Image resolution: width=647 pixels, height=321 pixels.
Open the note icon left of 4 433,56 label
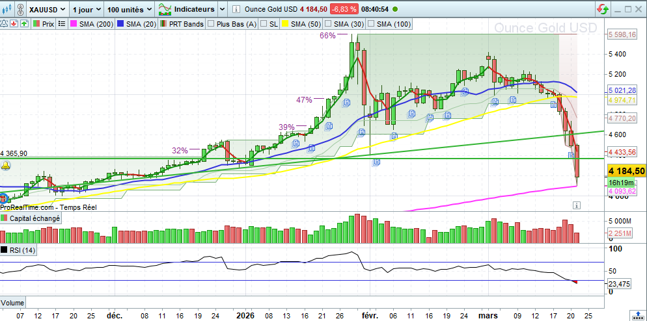coord(571,155)
